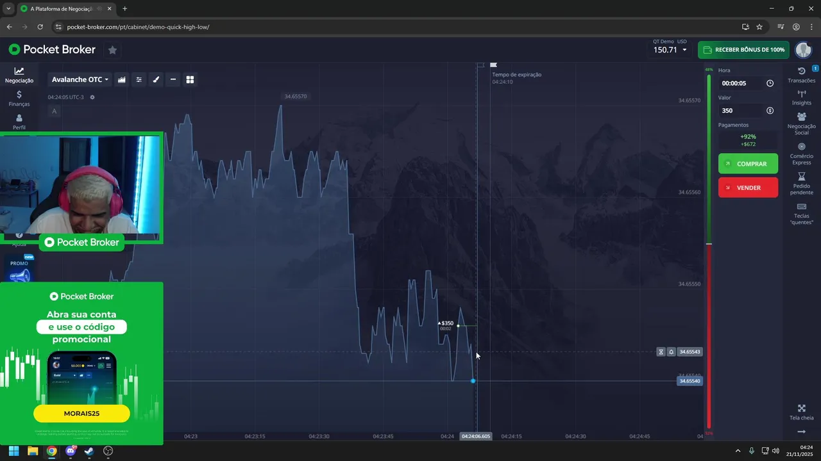The image size is (821, 461).
Task: Click the red VENDER button
Action: point(748,188)
